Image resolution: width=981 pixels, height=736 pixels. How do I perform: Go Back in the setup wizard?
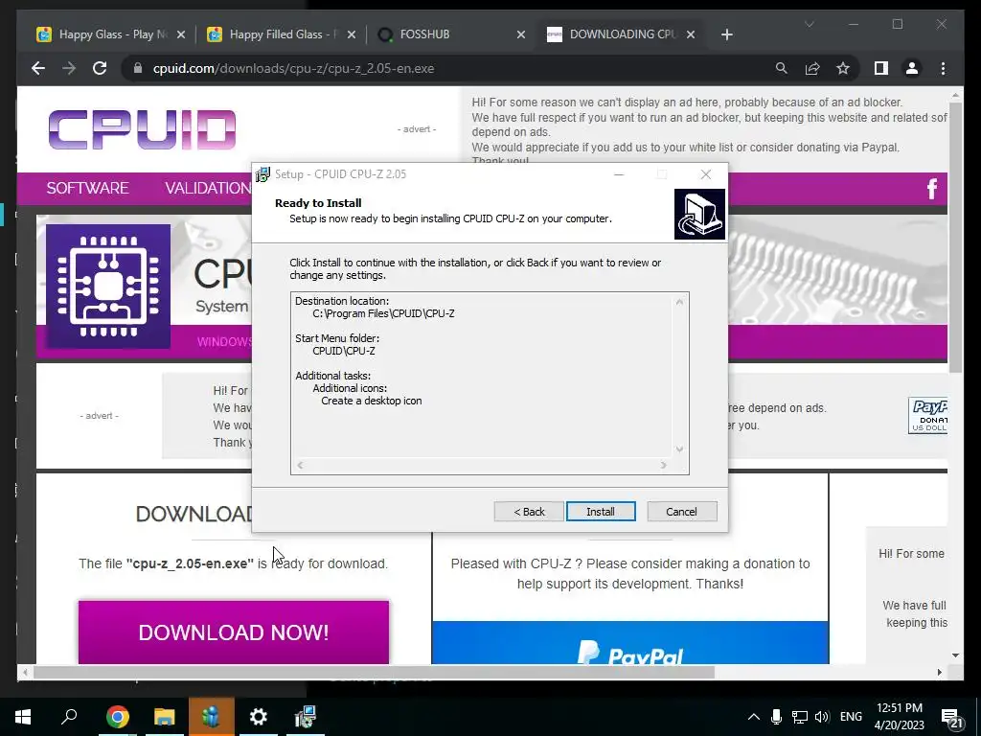pyautogui.click(x=529, y=512)
